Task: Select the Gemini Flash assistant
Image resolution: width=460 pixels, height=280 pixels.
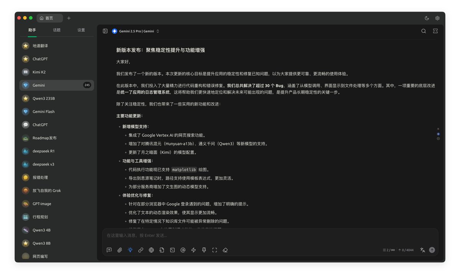Action: coord(57,111)
